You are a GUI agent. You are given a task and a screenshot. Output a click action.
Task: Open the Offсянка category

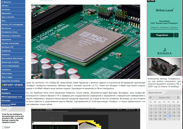click(13, 5)
